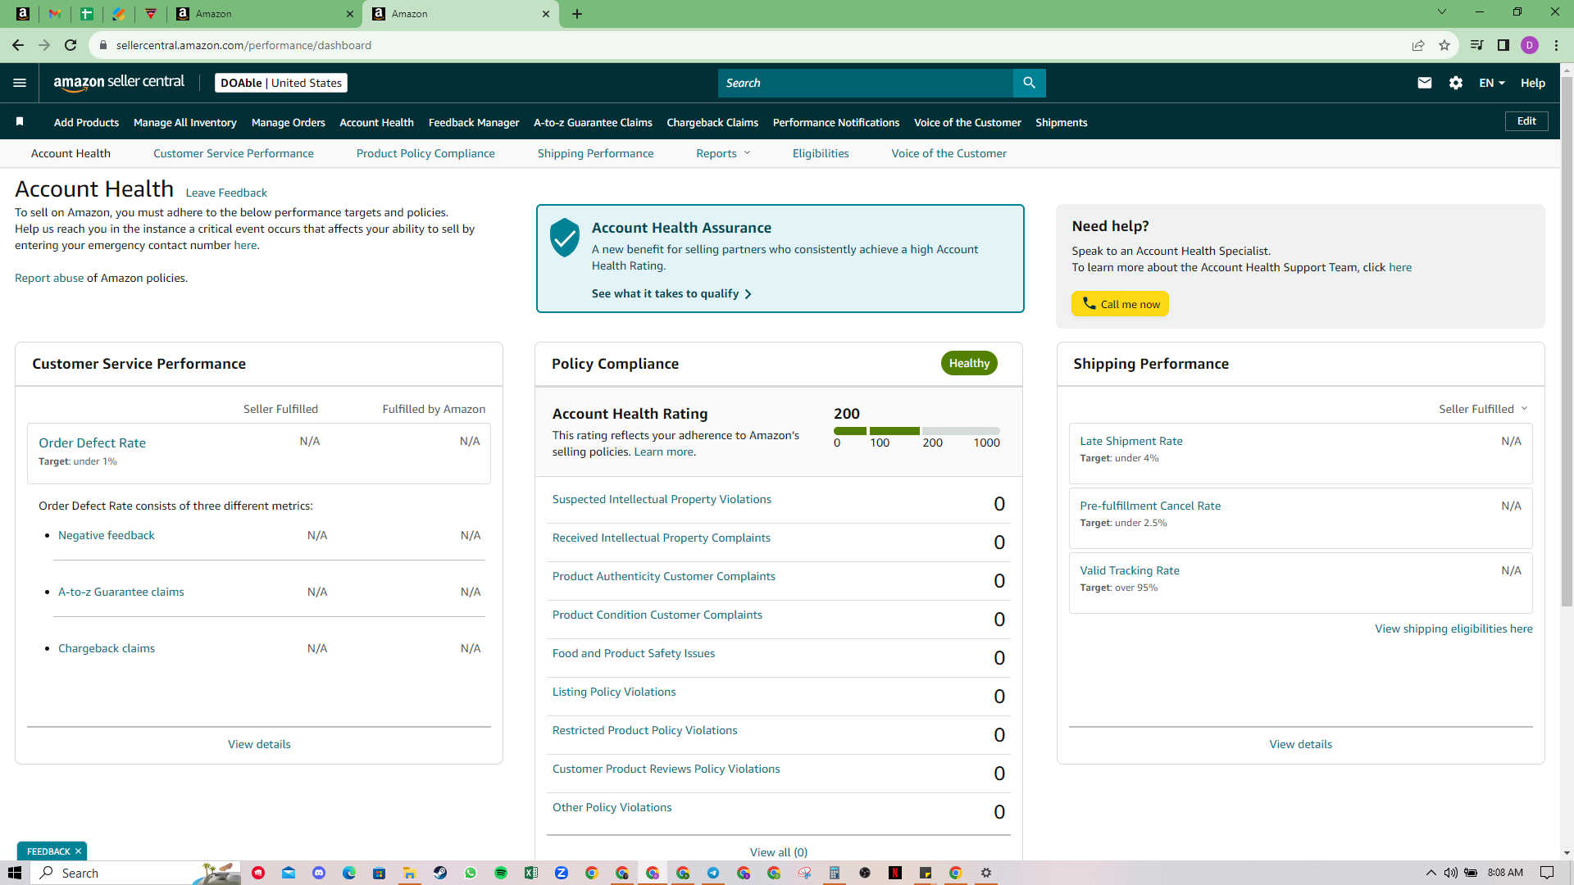1574x885 pixels.
Task: Click the bookmark flag icon in navigation bar
Action: point(20,122)
